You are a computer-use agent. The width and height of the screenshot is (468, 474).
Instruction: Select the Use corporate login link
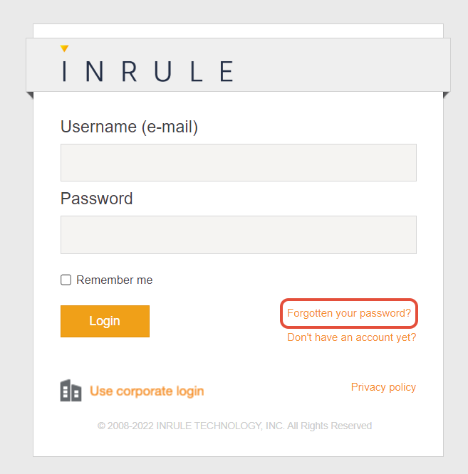pos(147,391)
